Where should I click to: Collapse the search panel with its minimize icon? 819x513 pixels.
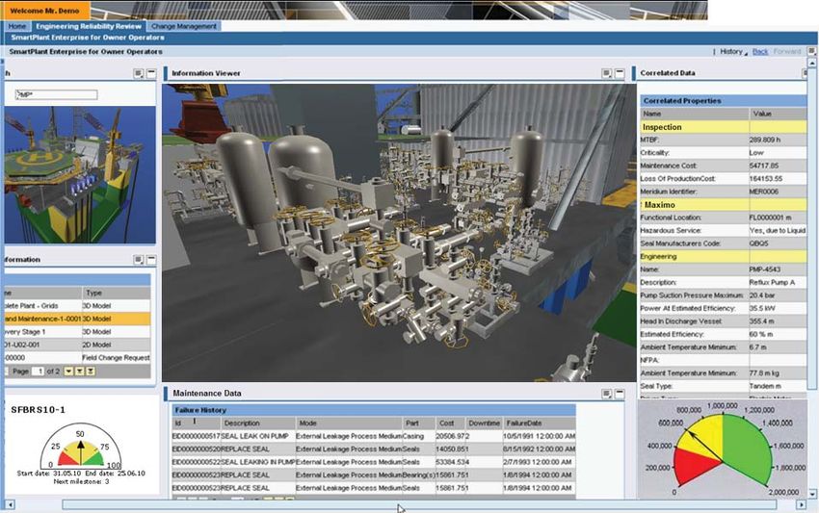point(151,73)
